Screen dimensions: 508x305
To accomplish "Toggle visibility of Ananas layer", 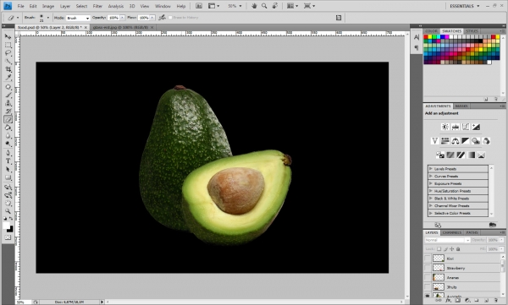I will tap(428, 277).
